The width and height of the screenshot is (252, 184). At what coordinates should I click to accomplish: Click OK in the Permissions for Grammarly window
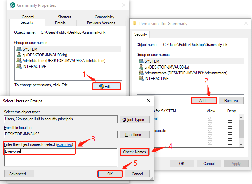[182, 164]
